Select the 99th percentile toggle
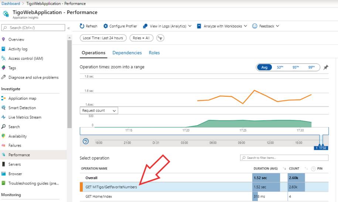The height and width of the screenshot is (202, 338). click(311, 68)
